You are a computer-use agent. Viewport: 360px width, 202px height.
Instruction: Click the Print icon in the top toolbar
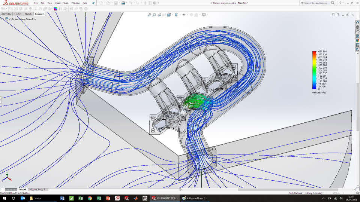(x=123, y=3)
